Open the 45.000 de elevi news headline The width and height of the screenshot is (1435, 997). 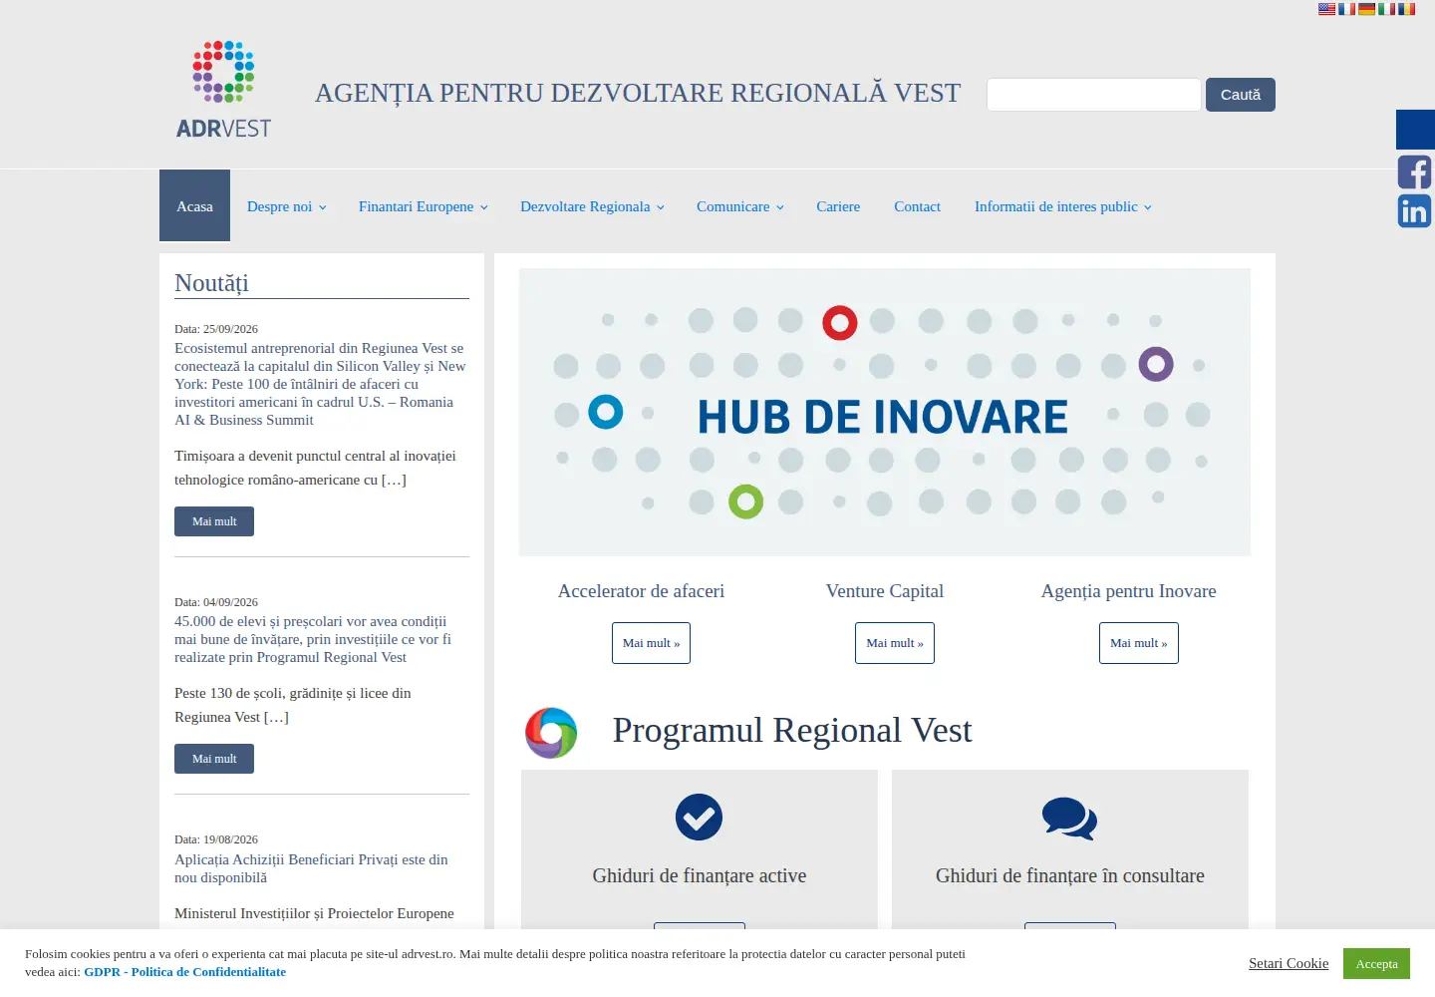[x=313, y=639]
